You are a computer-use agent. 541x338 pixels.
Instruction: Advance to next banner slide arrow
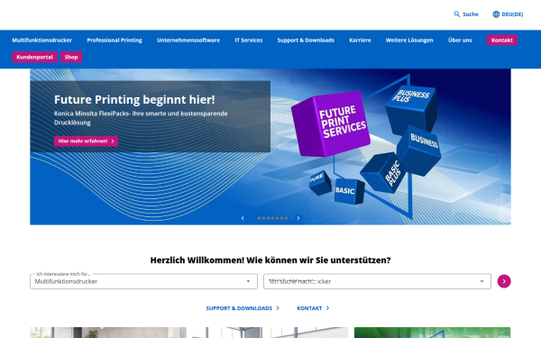298,218
